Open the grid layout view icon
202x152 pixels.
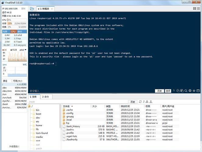pos(194,9)
